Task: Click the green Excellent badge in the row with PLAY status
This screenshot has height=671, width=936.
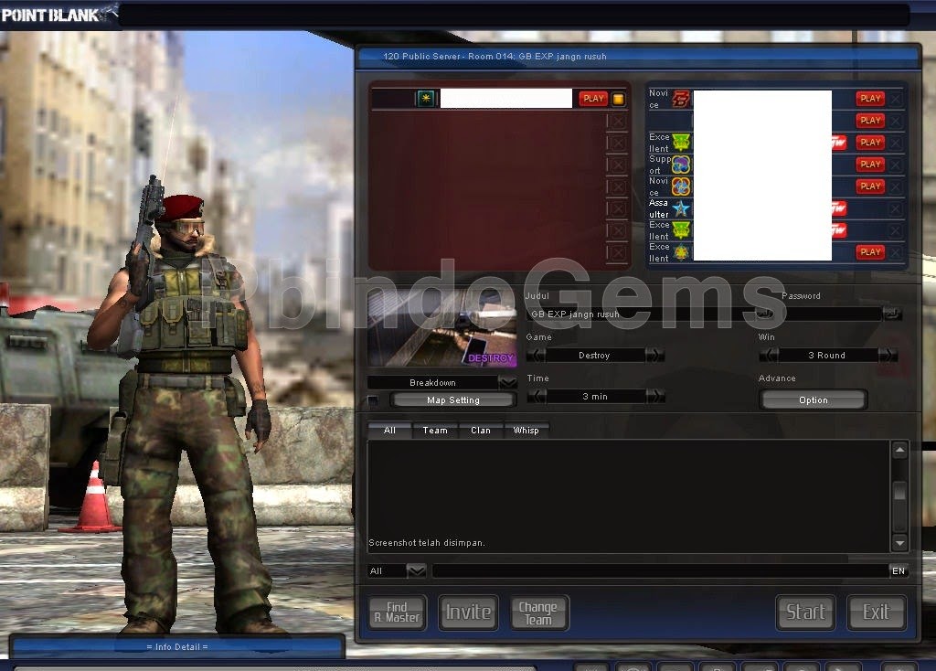Action: coord(681,142)
